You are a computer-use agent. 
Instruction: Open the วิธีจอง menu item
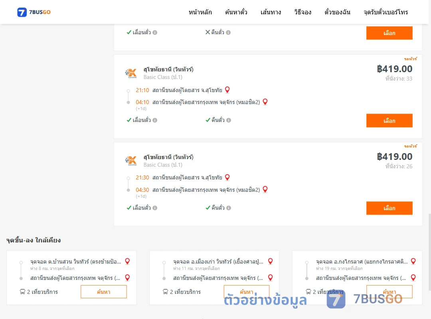(x=302, y=12)
